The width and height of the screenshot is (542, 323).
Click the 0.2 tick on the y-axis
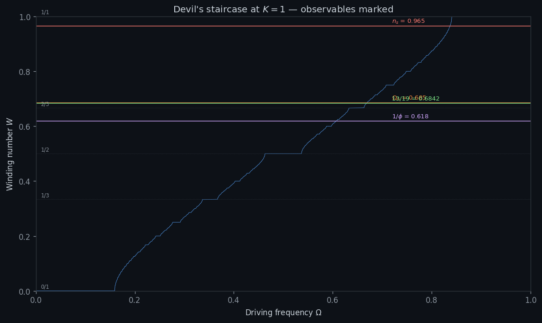26,237
